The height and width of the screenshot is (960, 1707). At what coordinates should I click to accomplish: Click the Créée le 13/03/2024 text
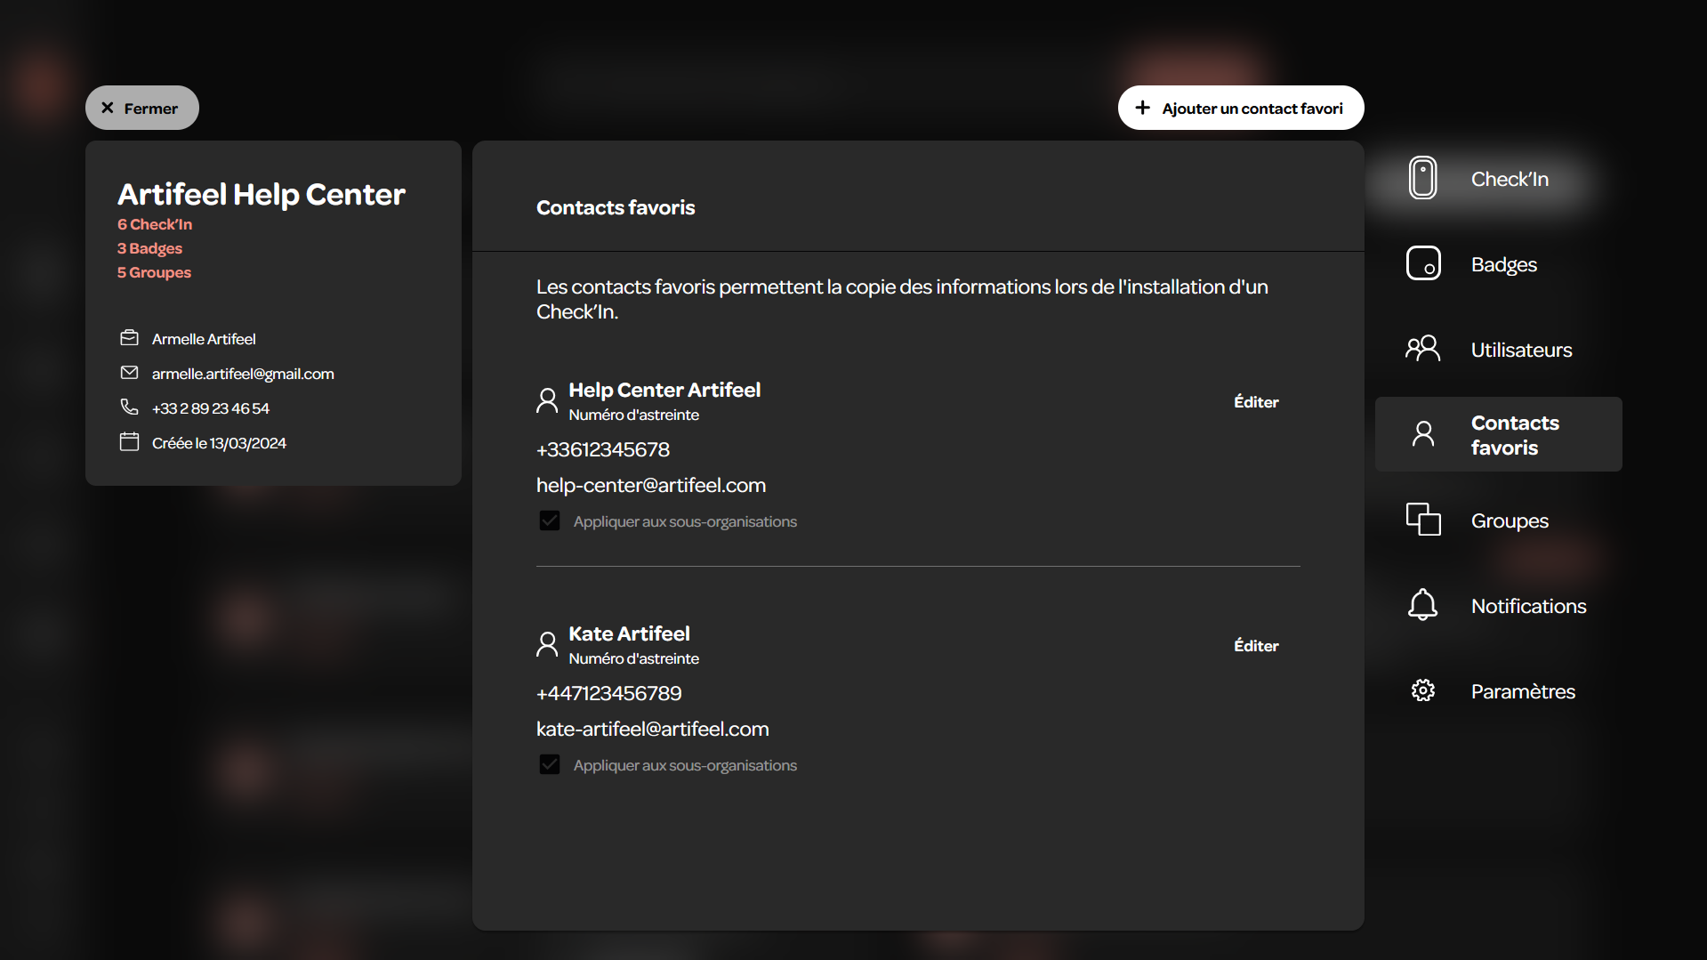coord(219,443)
